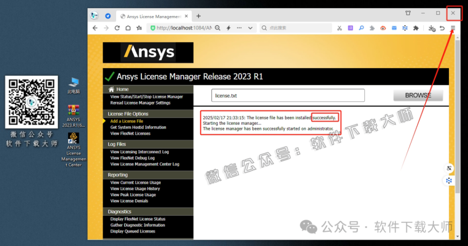Click the Ansys logo banner
The width and height of the screenshot is (468, 246).
pyautogui.click(x=148, y=52)
